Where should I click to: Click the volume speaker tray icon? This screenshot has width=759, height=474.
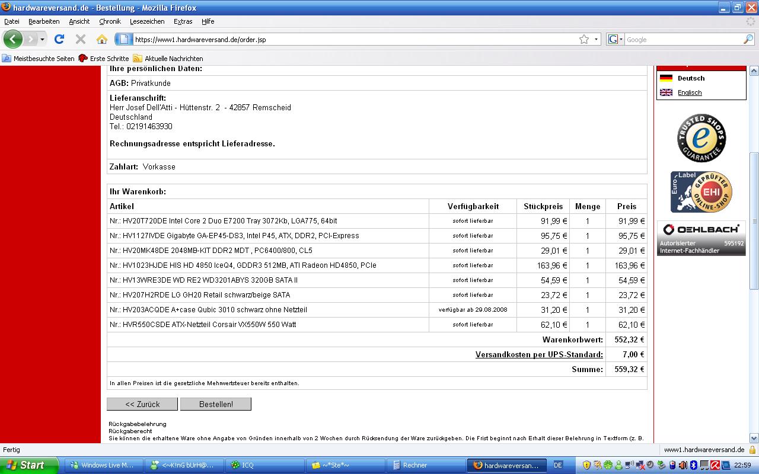point(683,465)
